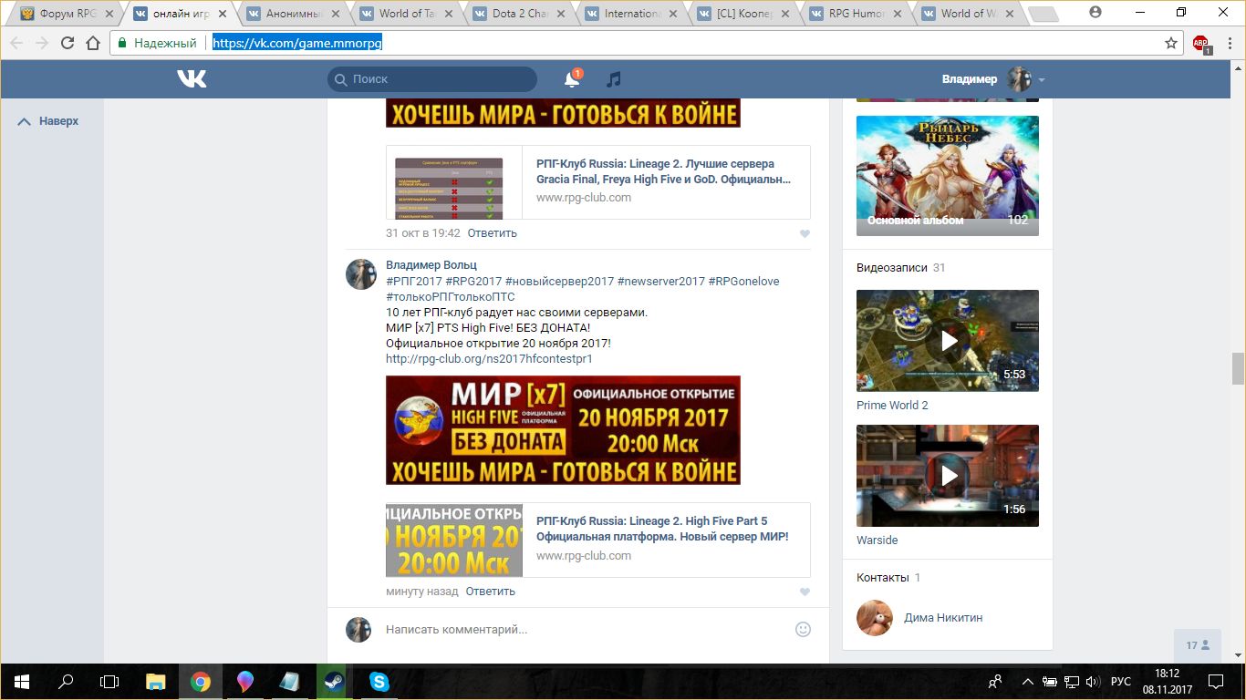Like the comment posted минуту назад
Screen dimensions: 1246x700
(805, 592)
